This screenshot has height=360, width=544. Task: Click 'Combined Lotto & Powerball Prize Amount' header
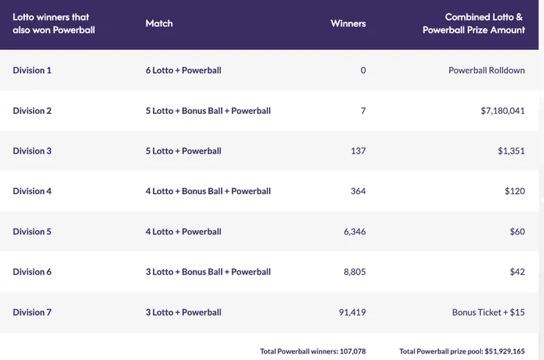pyautogui.click(x=473, y=24)
